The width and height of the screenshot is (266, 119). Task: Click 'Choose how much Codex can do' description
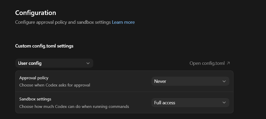[x=74, y=107]
